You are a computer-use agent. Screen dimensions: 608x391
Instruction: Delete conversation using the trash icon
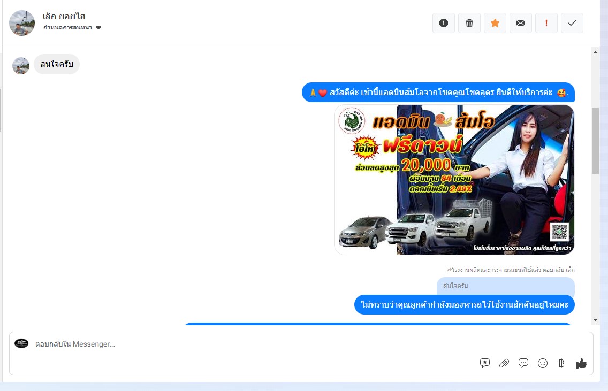point(469,23)
